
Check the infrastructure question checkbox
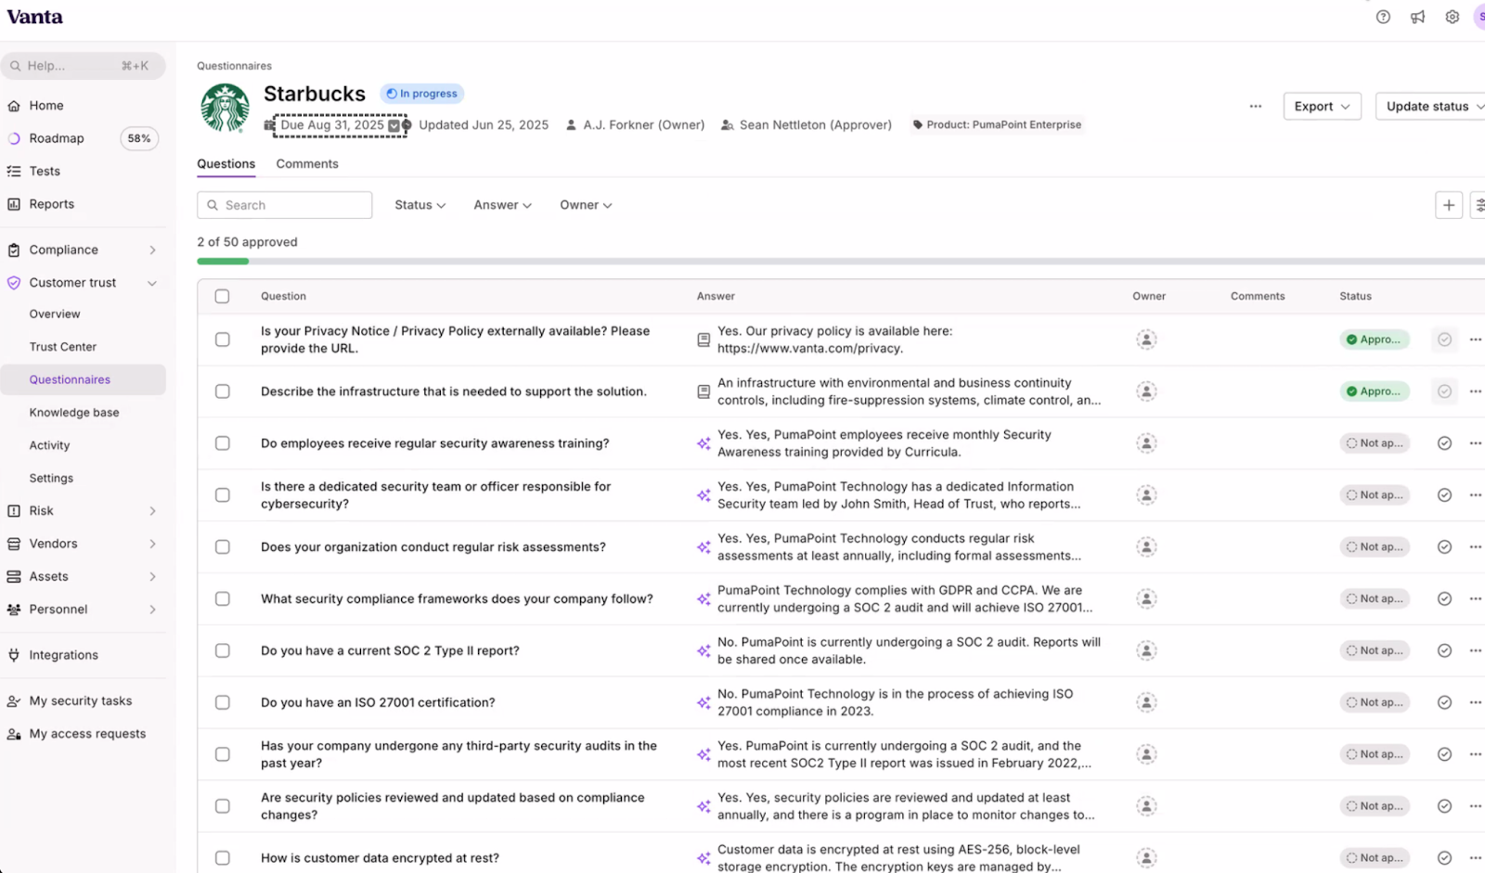222,392
